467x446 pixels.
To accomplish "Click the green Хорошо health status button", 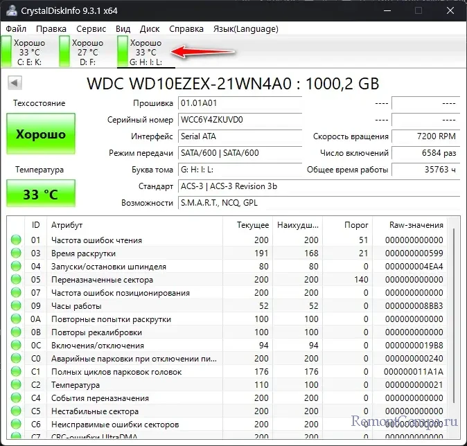I will click(41, 134).
